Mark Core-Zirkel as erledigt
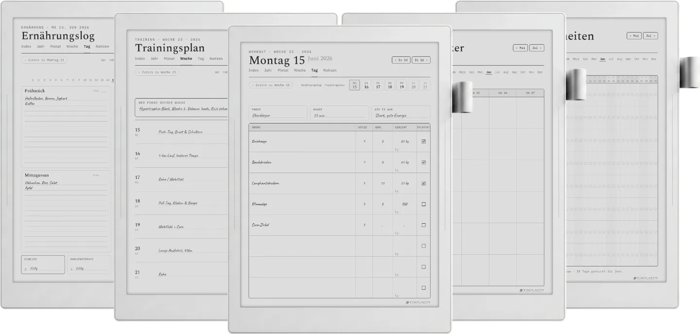700x334 pixels. pyautogui.click(x=423, y=225)
